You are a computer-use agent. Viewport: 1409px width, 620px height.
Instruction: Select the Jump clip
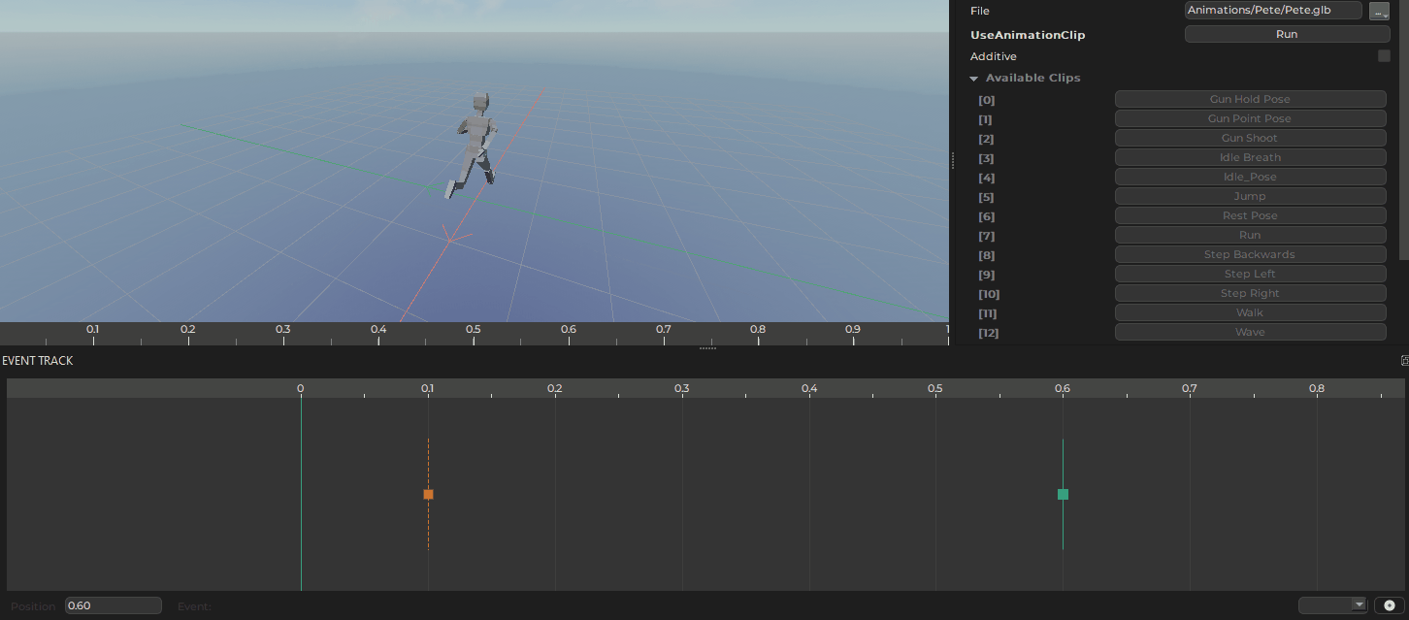tap(1250, 196)
